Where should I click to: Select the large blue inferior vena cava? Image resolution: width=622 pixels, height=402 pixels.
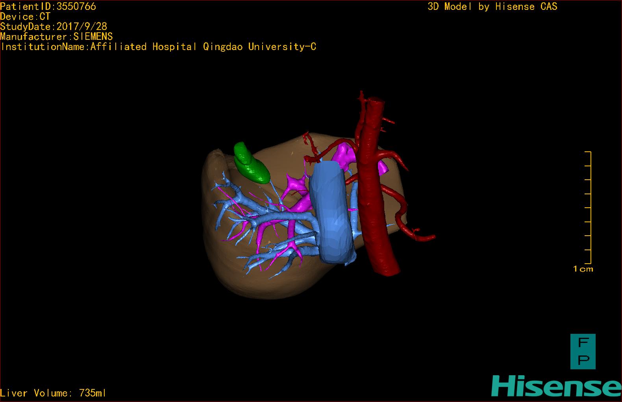click(x=331, y=212)
